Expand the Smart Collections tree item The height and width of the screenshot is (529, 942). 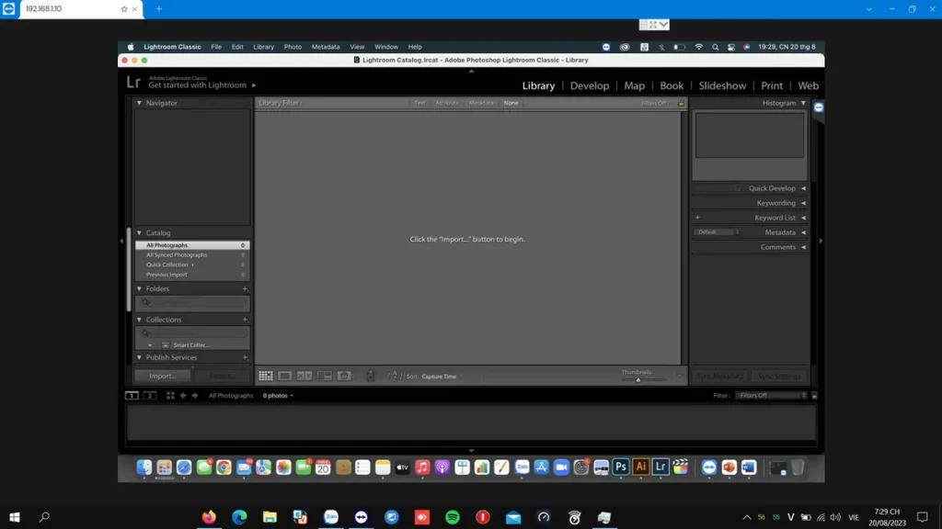(x=150, y=345)
